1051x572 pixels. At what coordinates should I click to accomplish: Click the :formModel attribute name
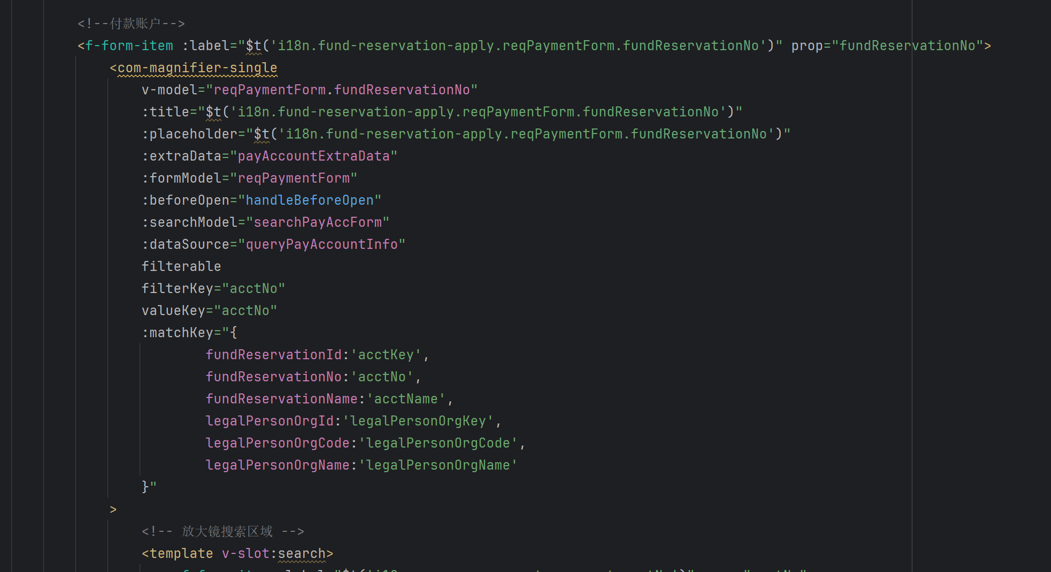(182, 178)
